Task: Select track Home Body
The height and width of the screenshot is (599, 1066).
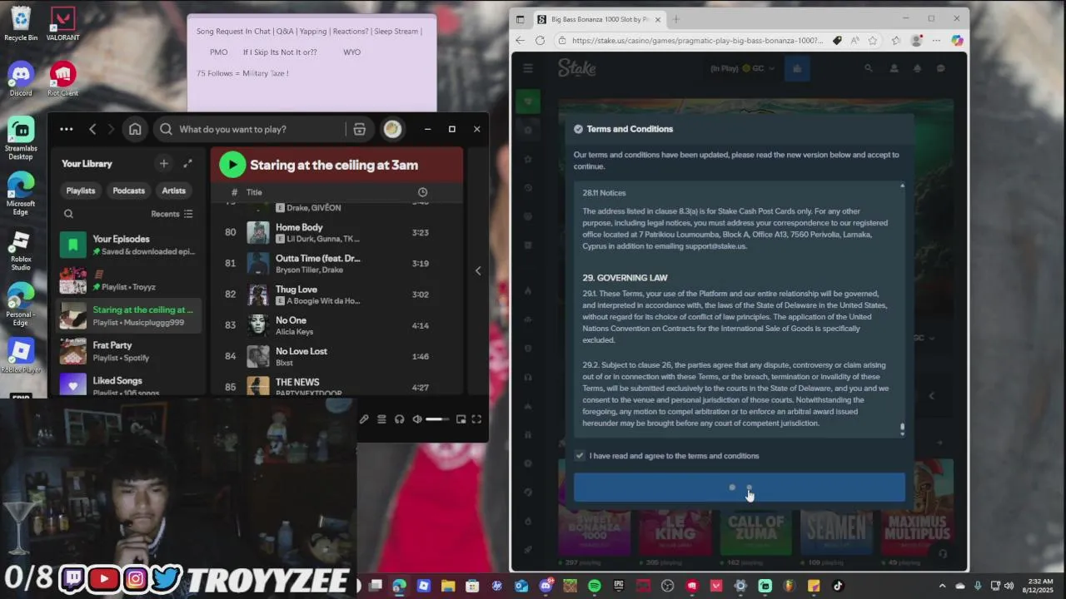Action: click(337, 232)
